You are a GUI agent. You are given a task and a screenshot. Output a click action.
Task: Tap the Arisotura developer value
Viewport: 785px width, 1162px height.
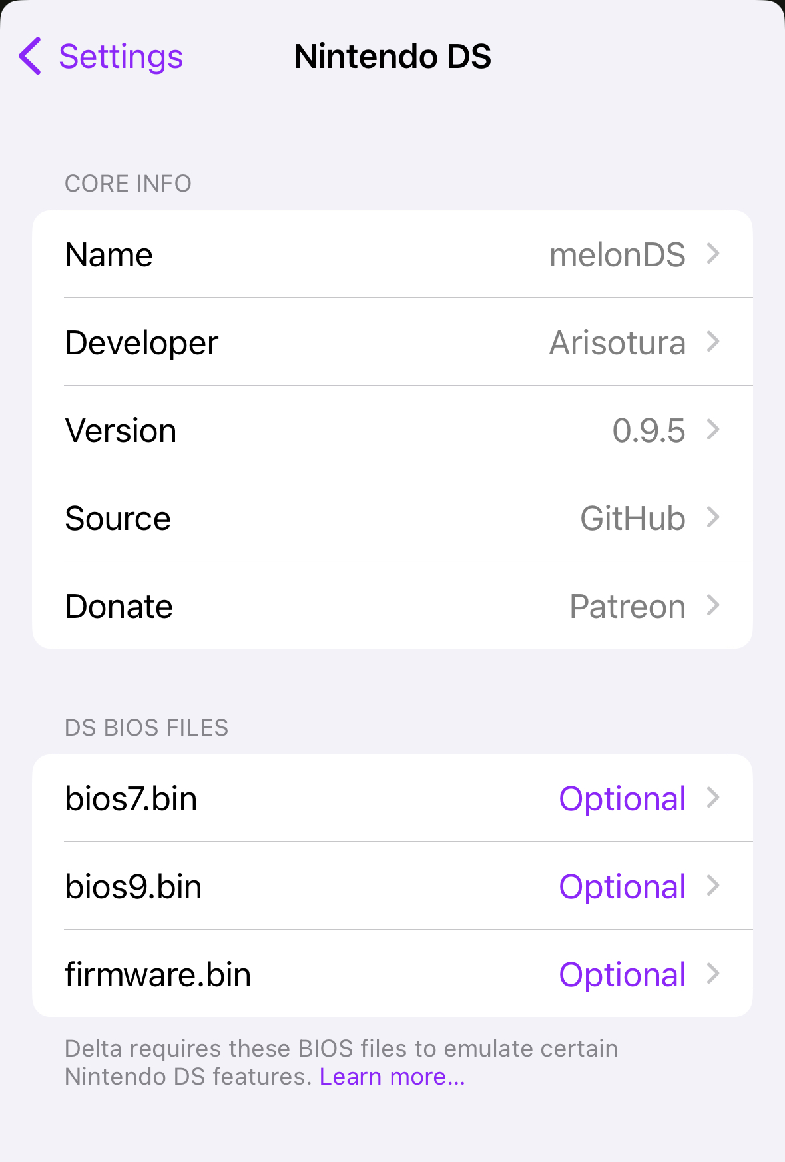tap(617, 342)
